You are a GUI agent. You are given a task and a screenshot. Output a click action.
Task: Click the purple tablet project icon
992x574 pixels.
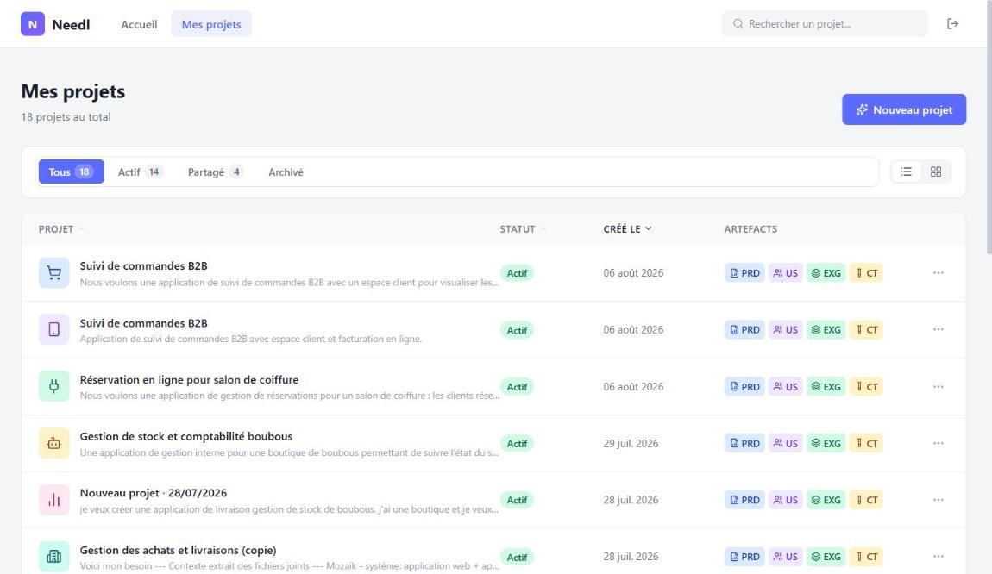(x=53, y=329)
